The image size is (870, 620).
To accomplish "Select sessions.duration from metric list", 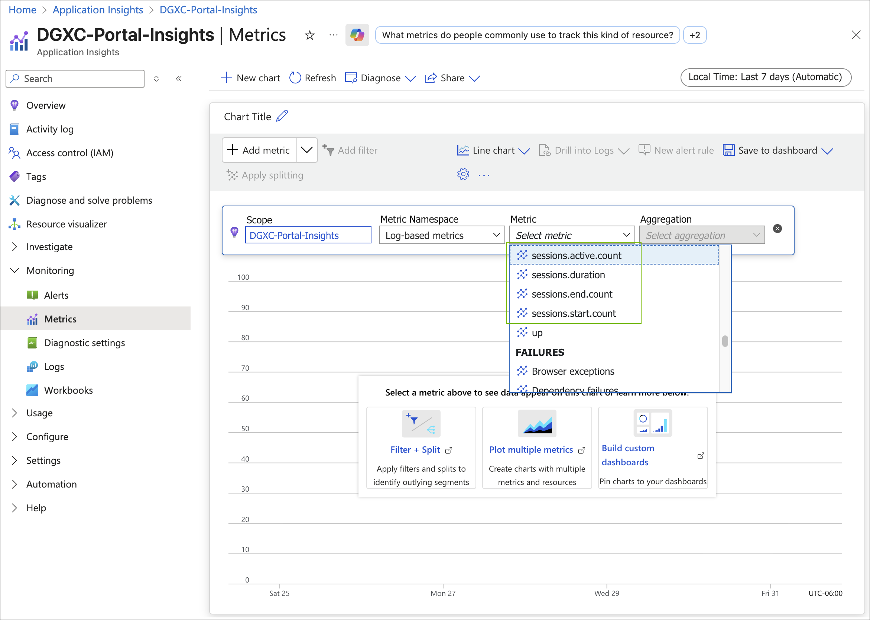I will [568, 275].
